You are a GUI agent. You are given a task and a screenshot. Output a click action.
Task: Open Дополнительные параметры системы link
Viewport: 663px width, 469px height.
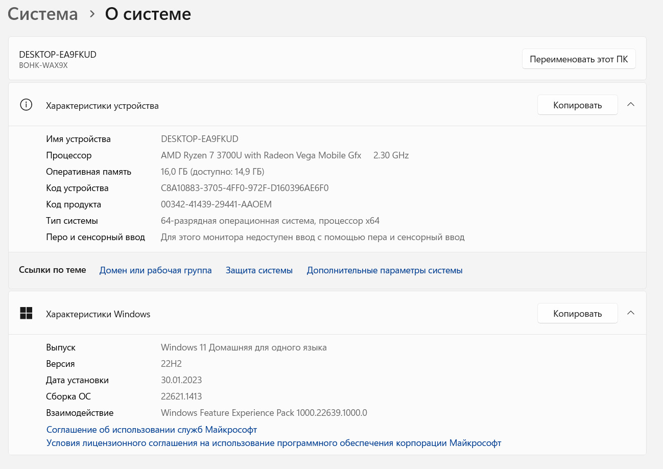(x=385, y=270)
